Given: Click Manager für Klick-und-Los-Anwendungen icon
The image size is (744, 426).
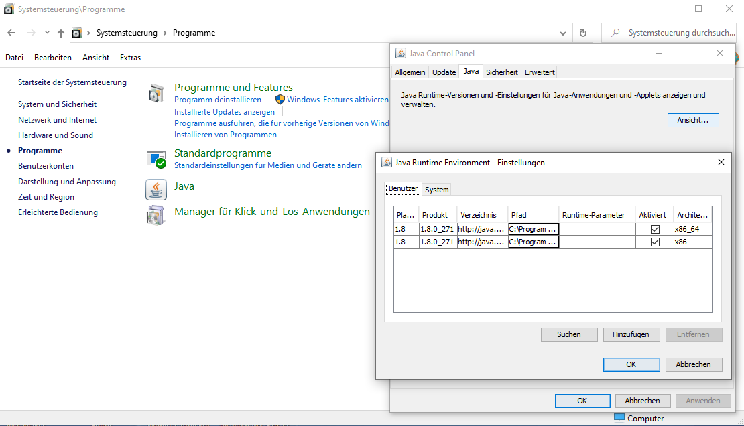Looking at the screenshot, I should click(156, 215).
